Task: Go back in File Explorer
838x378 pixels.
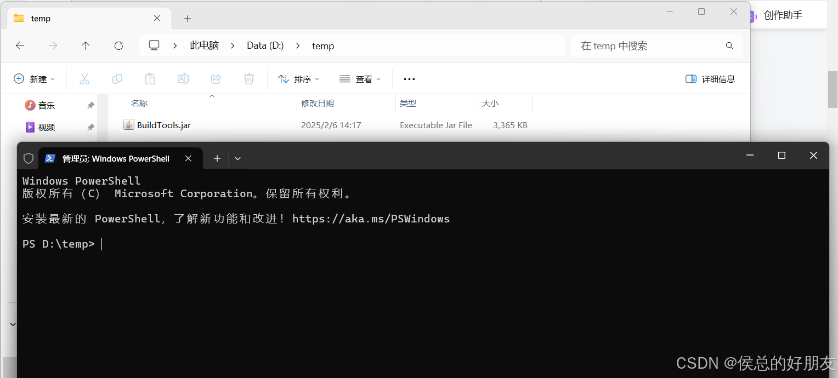Action: click(20, 46)
